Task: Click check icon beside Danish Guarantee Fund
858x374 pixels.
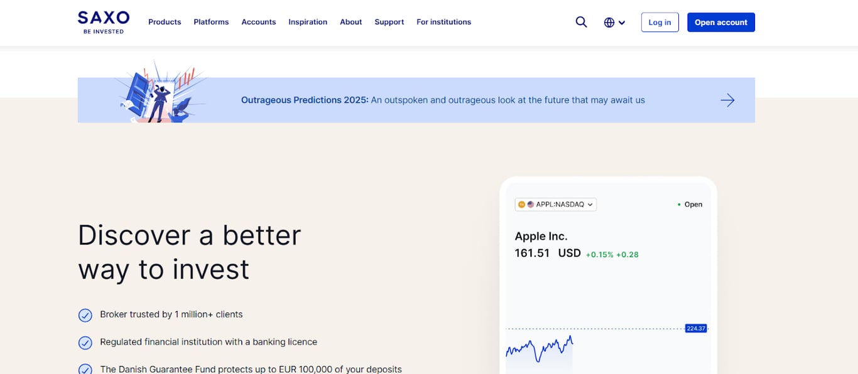Action: tap(85, 370)
